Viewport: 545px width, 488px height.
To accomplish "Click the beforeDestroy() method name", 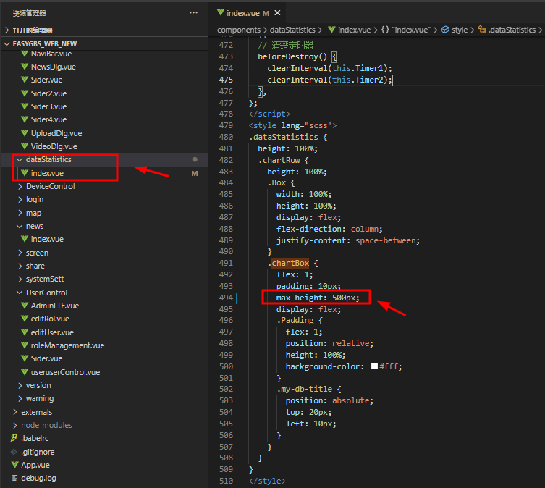I will click(292, 56).
